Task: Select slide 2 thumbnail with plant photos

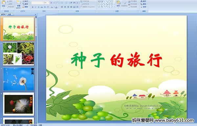Action: (18, 54)
